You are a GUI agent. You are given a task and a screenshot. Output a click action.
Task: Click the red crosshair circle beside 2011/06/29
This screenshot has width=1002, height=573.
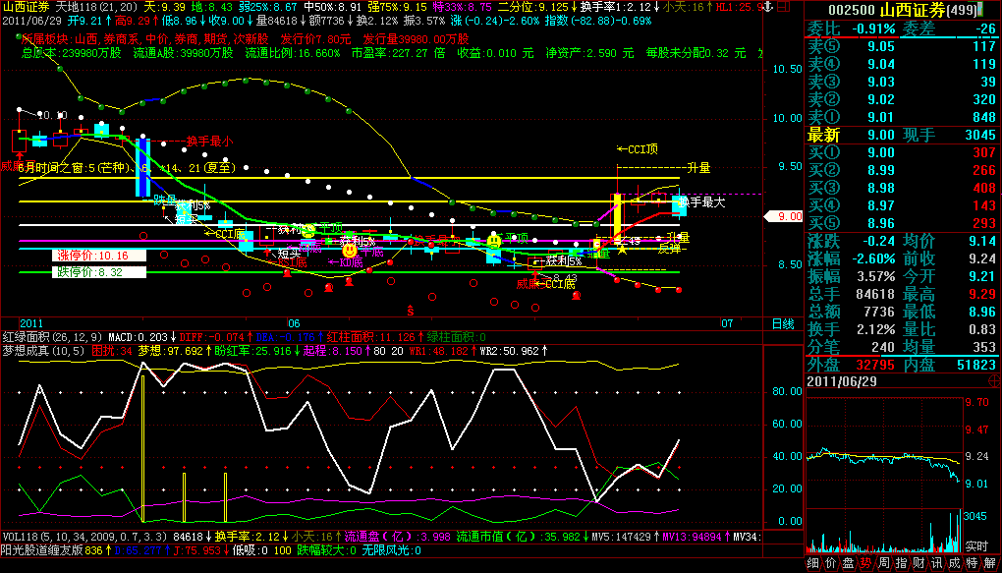(x=994, y=380)
